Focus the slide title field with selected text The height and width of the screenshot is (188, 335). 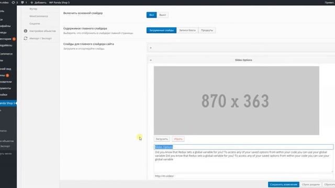pos(243,147)
